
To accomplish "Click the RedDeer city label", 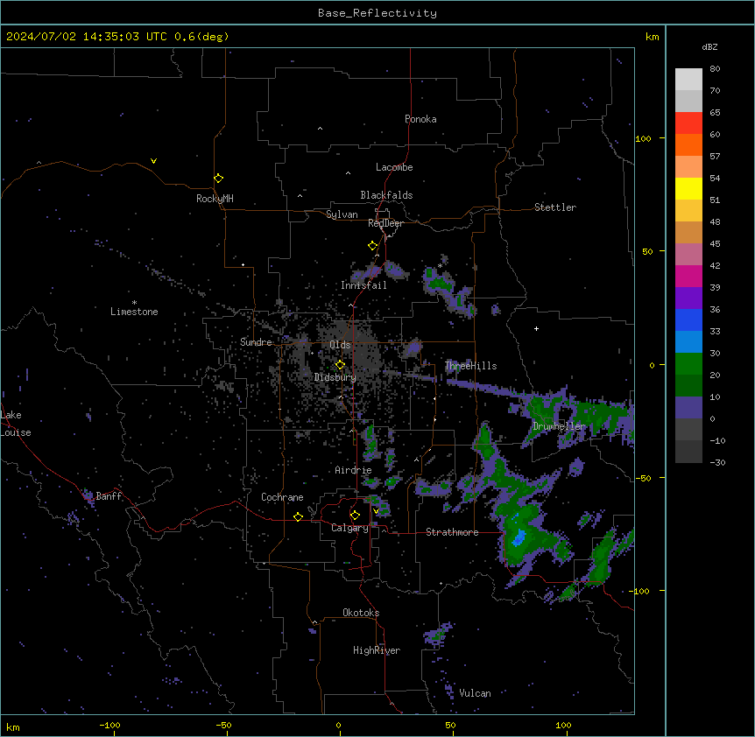I will [385, 223].
